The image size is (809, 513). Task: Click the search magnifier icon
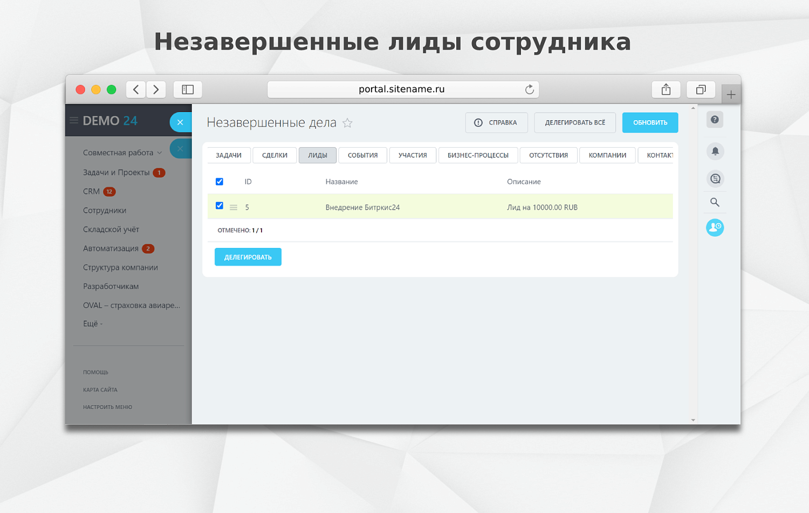(715, 202)
